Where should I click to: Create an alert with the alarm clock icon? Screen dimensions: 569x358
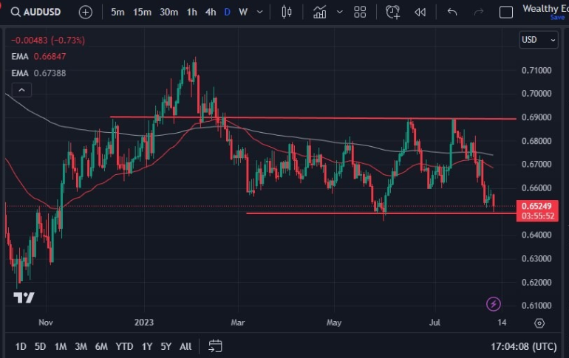click(392, 12)
